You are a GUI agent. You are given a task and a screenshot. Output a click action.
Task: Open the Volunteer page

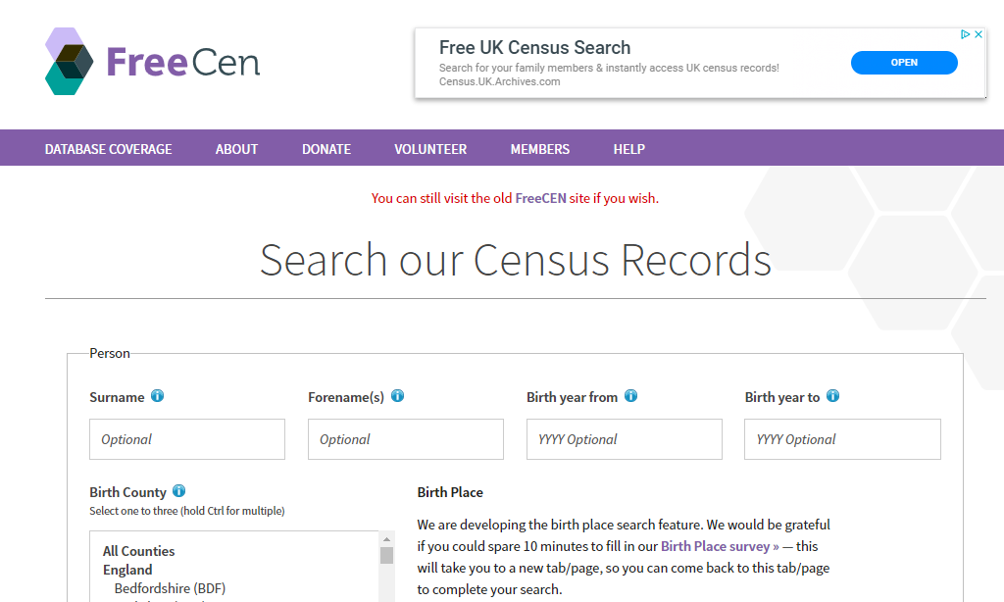click(x=430, y=149)
